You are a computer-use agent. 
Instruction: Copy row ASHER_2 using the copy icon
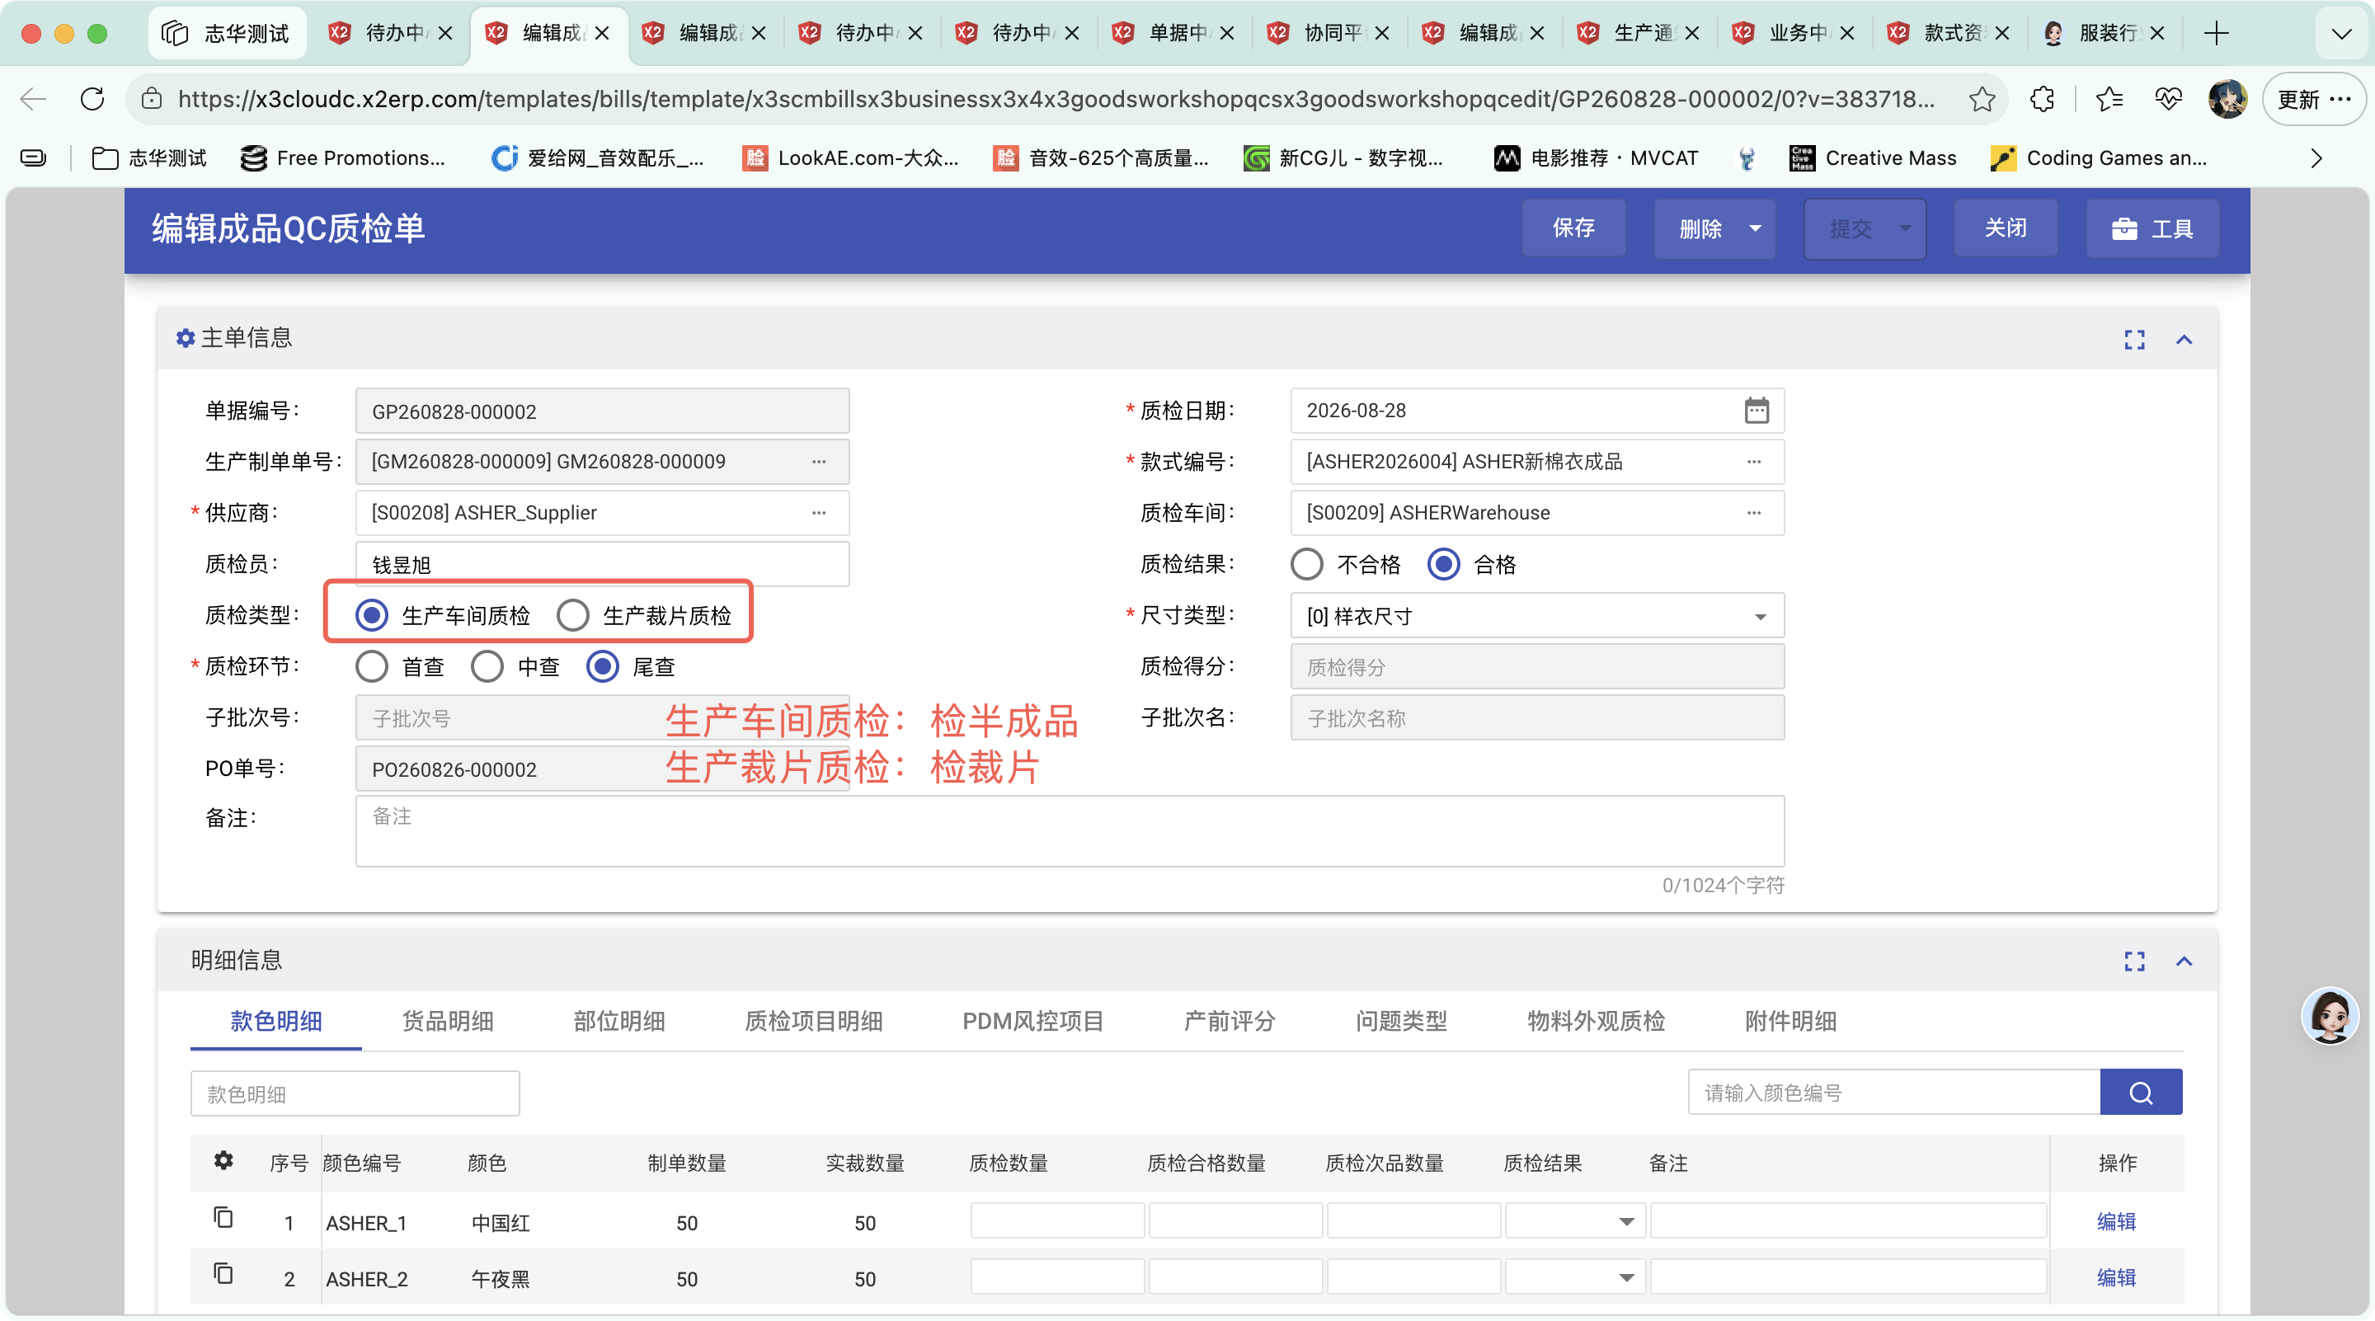(223, 1275)
